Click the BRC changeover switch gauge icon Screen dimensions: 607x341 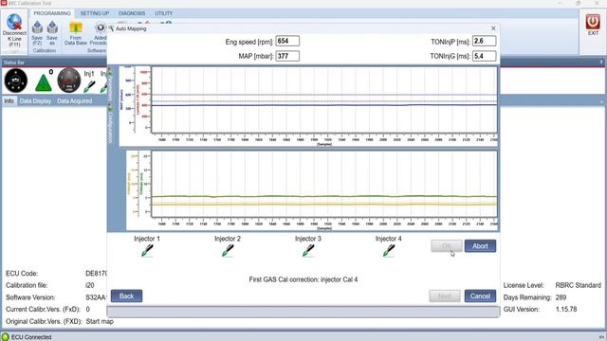(16, 81)
